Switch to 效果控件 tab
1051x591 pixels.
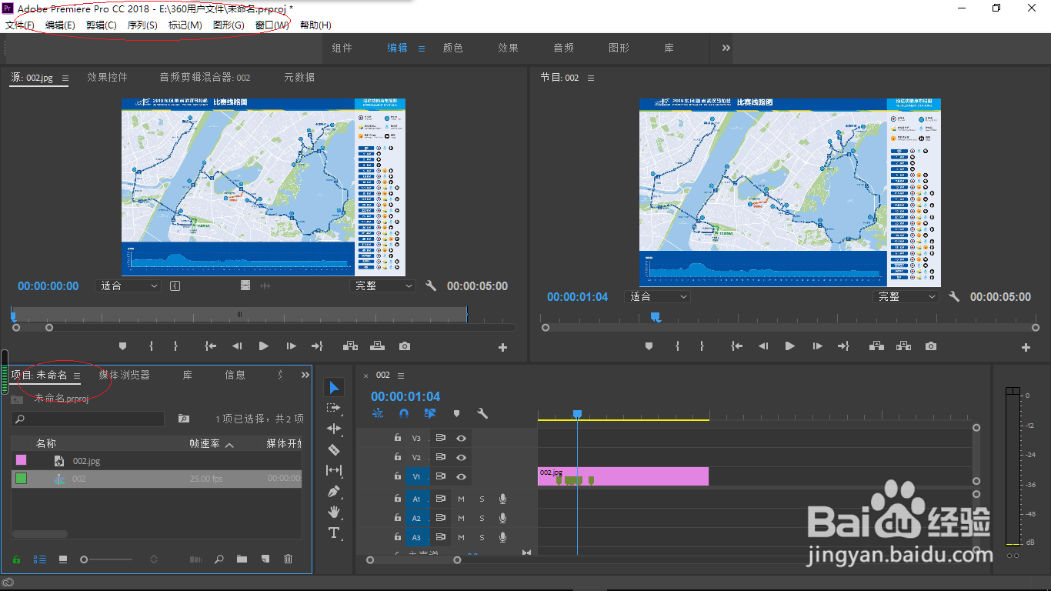(x=108, y=77)
